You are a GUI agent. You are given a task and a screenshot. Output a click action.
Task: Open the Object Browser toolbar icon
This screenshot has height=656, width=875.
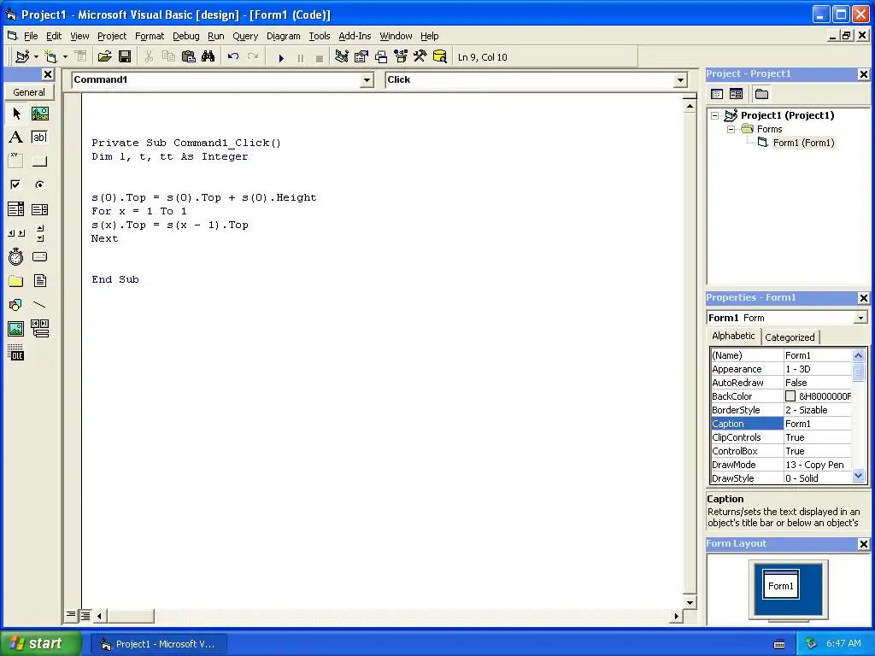pyautogui.click(x=401, y=57)
